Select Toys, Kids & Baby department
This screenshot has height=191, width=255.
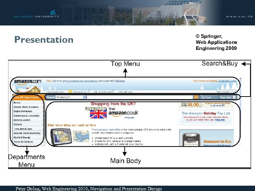[23, 129]
